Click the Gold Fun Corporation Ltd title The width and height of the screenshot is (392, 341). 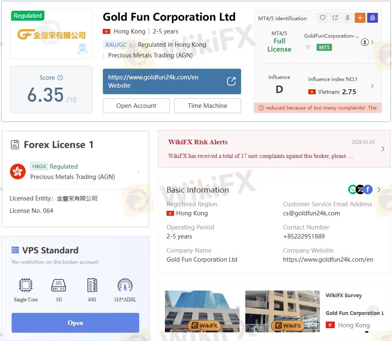169,17
